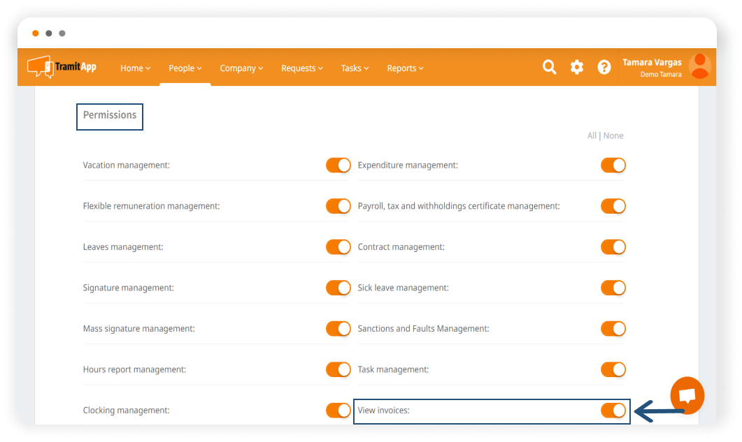The image size is (742, 442).
Task: Toggle Task management permission
Action: click(x=613, y=369)
